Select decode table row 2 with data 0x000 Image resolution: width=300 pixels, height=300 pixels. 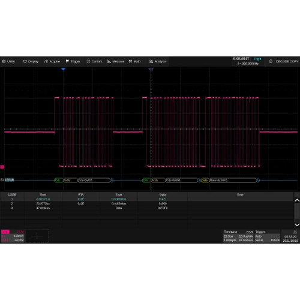[147, 203]
